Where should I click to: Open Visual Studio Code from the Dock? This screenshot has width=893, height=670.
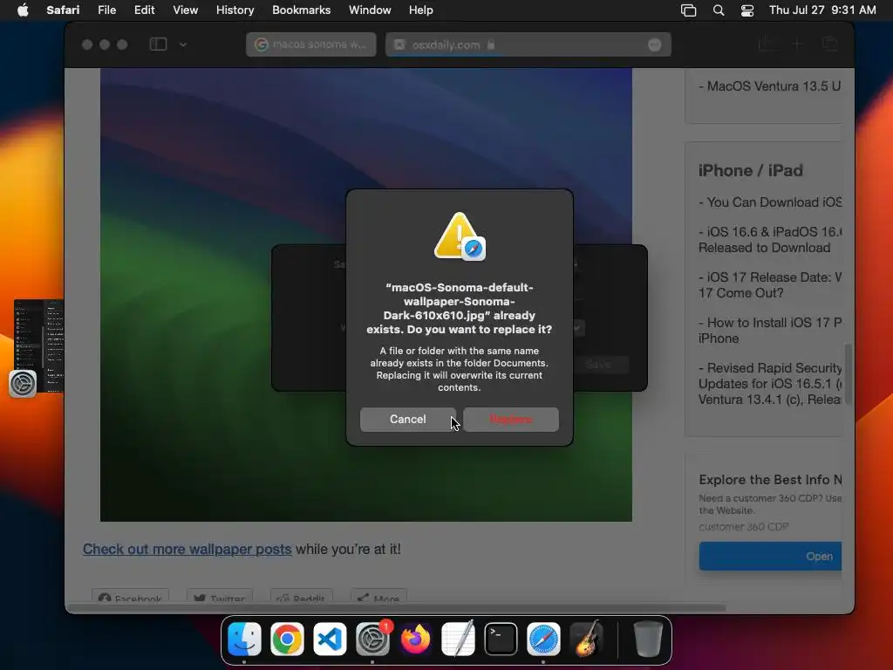coord(330,639)
